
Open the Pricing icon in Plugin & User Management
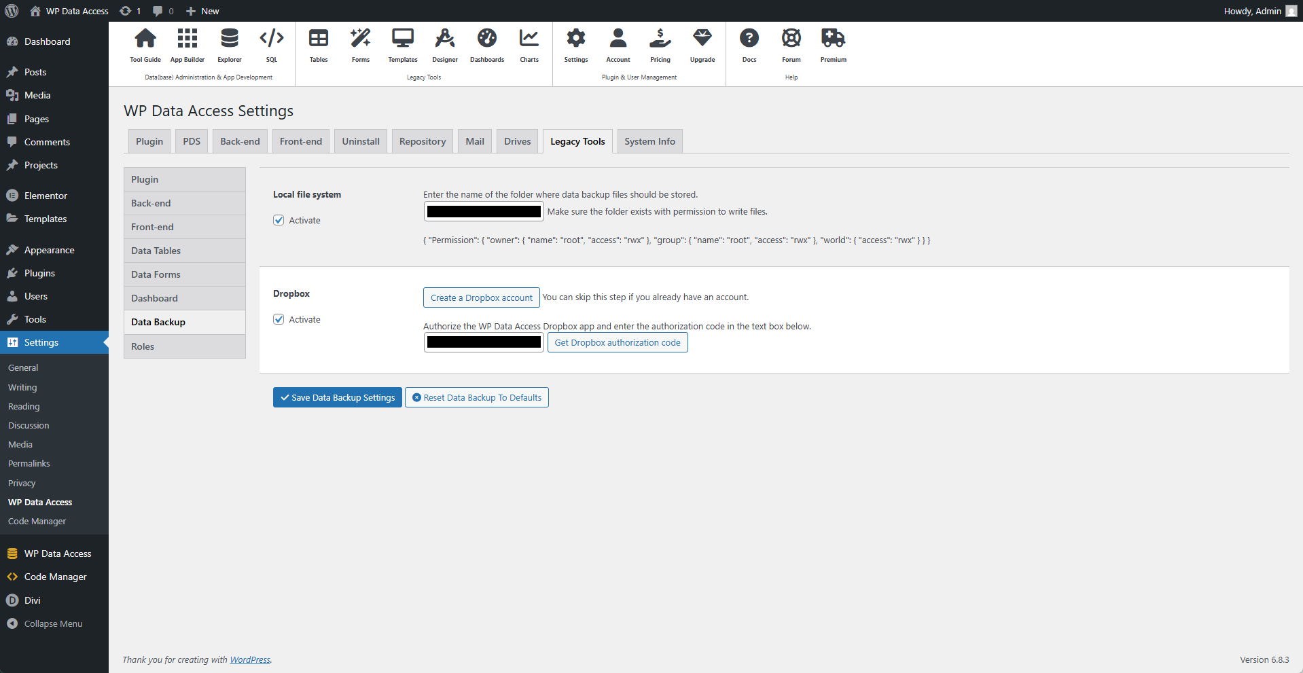(x=660, y=45)
